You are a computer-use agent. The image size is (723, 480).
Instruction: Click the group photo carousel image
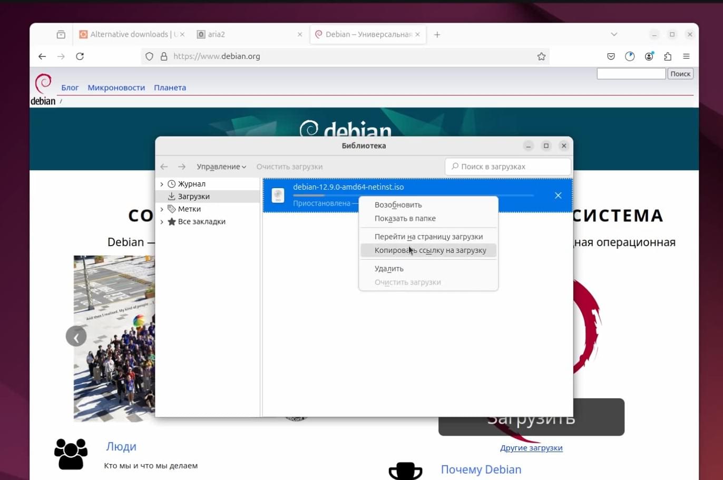[x=114, y=338]
